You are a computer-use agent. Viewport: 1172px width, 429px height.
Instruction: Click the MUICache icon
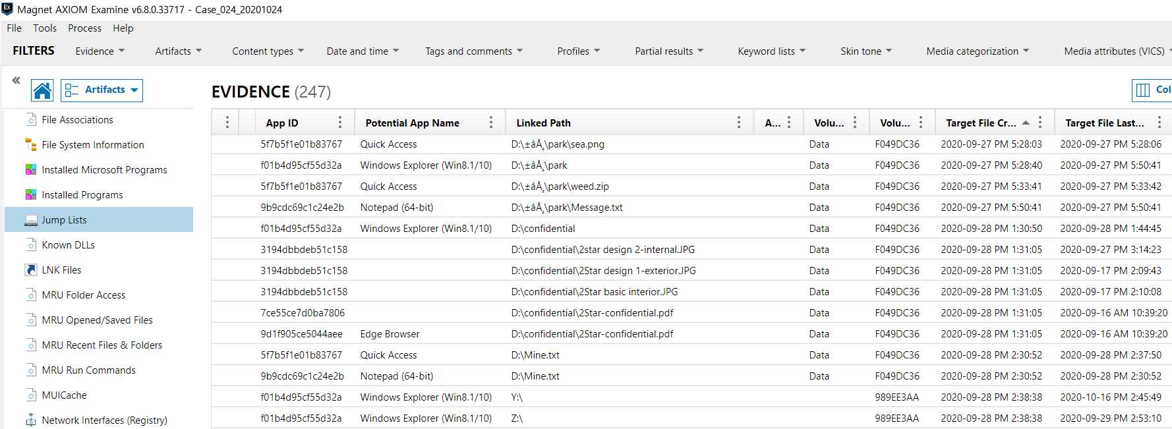(31, 395)
